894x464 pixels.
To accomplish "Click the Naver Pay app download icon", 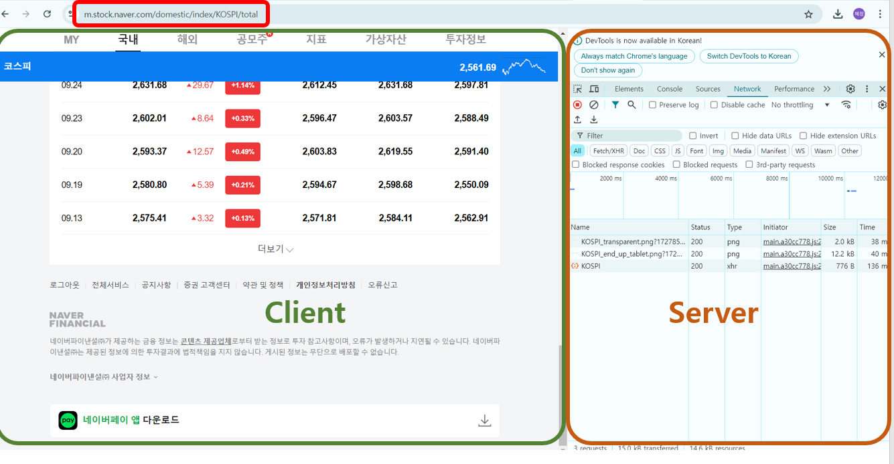I will pyautogui.click(x=485, y=421).
